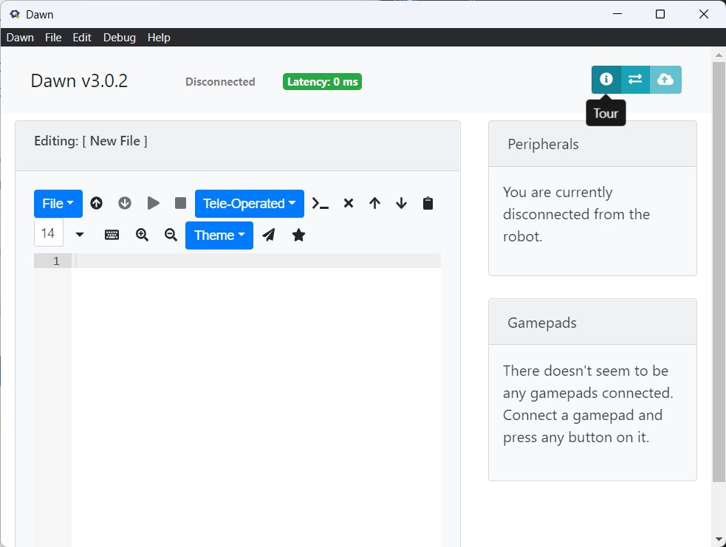The image size is (726, 547).
Task: Click the cloud upload update icon
Action: [x=665, y=80]
